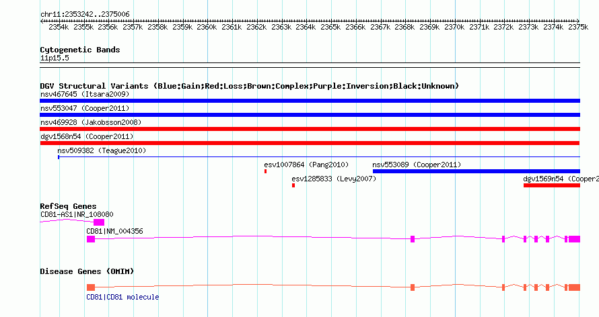Select the red loss bar under nsv469928
This screenshot has width=599, height=317.
tap(310, 129)
